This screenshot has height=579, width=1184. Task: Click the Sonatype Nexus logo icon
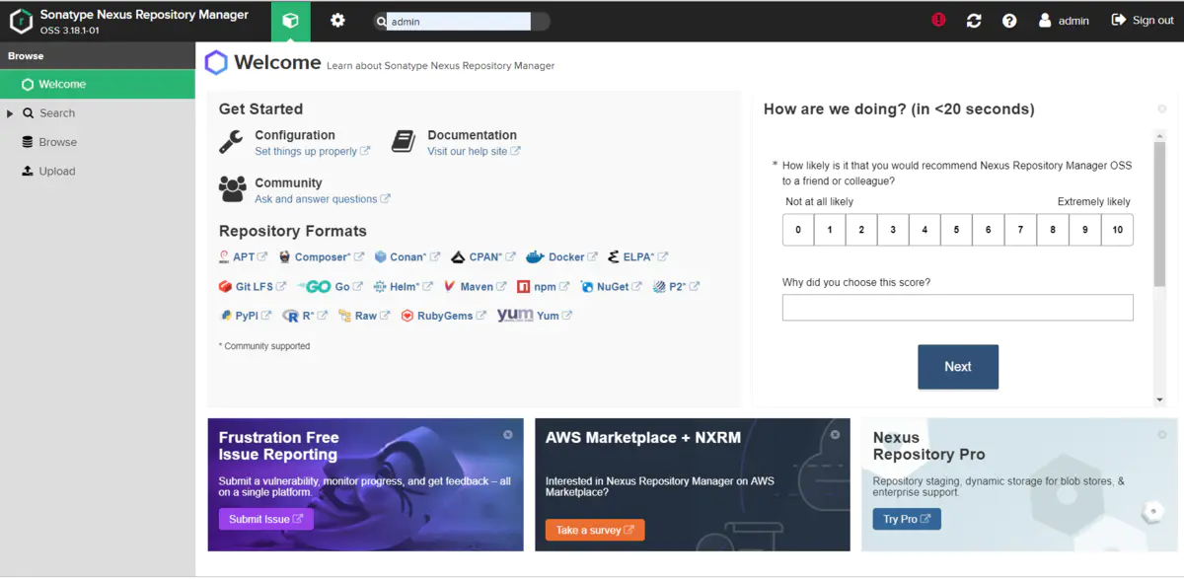coord(22,21)
